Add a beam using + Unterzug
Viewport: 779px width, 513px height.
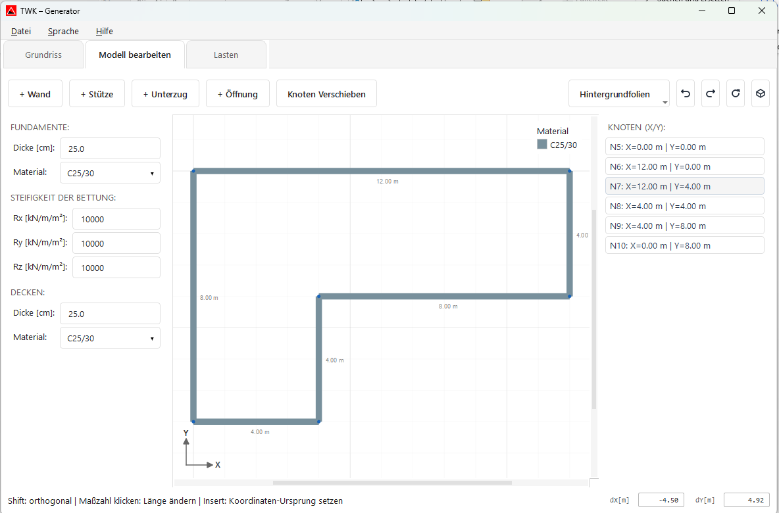point(165,93)
